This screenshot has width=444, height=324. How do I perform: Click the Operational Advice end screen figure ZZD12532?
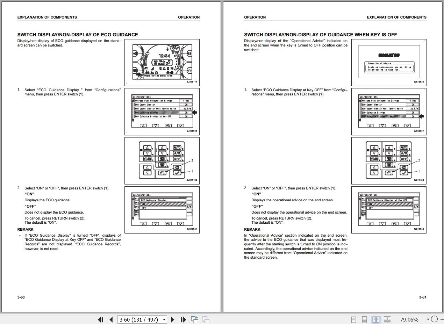pyautogui.click(x=389, y=62)
